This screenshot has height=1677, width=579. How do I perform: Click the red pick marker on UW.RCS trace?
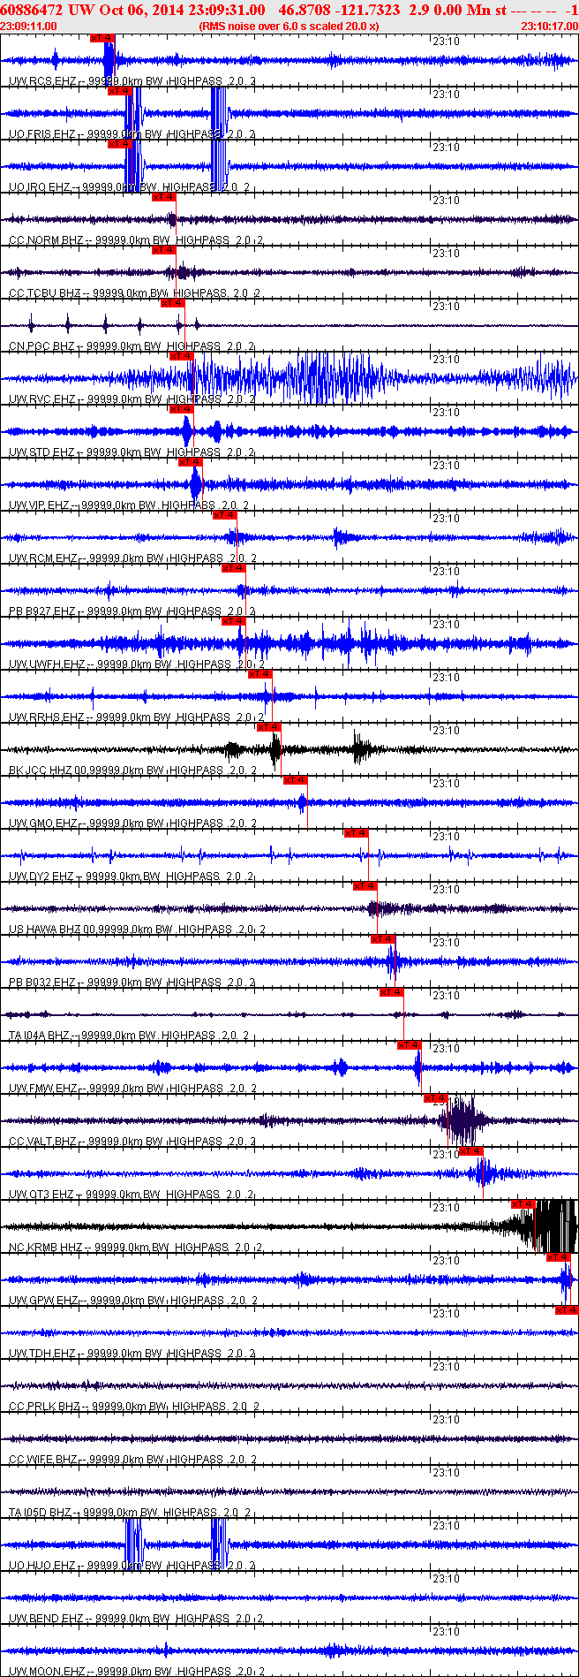coord(102,38)
